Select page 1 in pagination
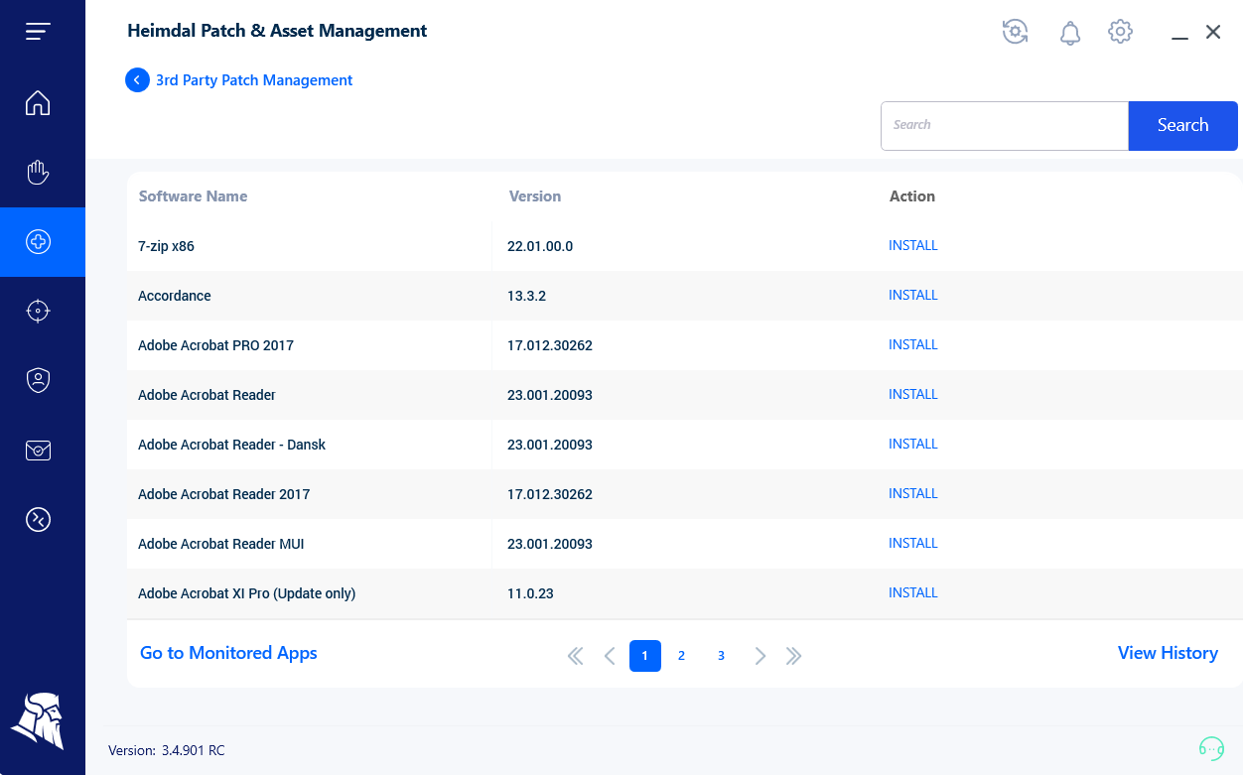Screen dimensions: 1243x775 pyautogui.click(x=645, y=656)
